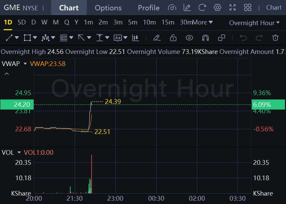The image size is (286, 204).
Task: Select the pencil freehand draw icon
Action: (157, 38)
